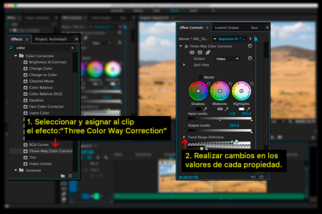
Task: Click the Shadows eyedropper icon
Action: tap(205, 109)
